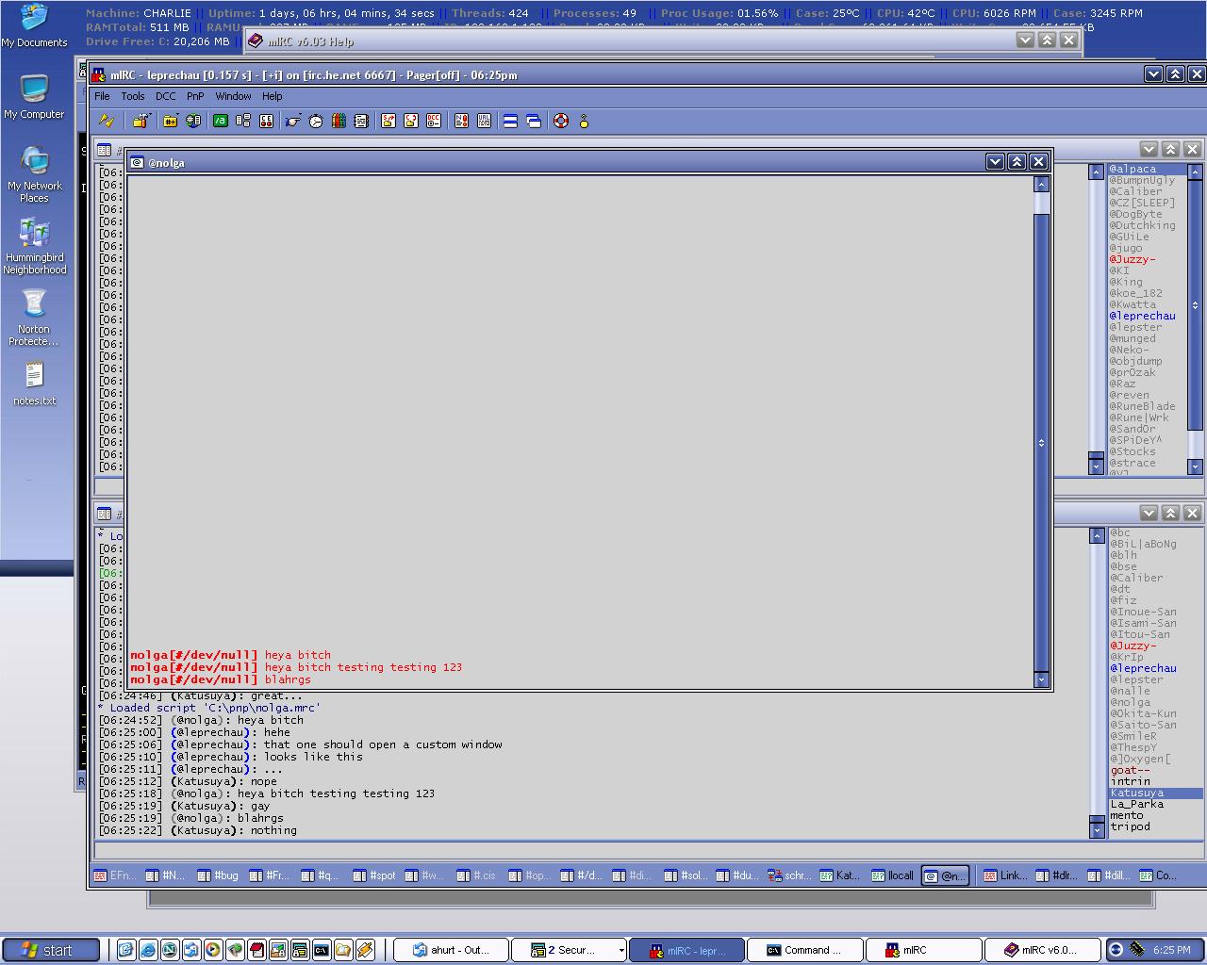Open the Aliases editor (/a icon)
This screenshot has width=1207, height=965.
pos(220,121)
